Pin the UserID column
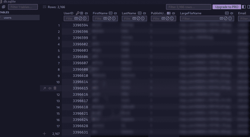The width and height of the screenshot is (250, 137). [x=86, y=13]
